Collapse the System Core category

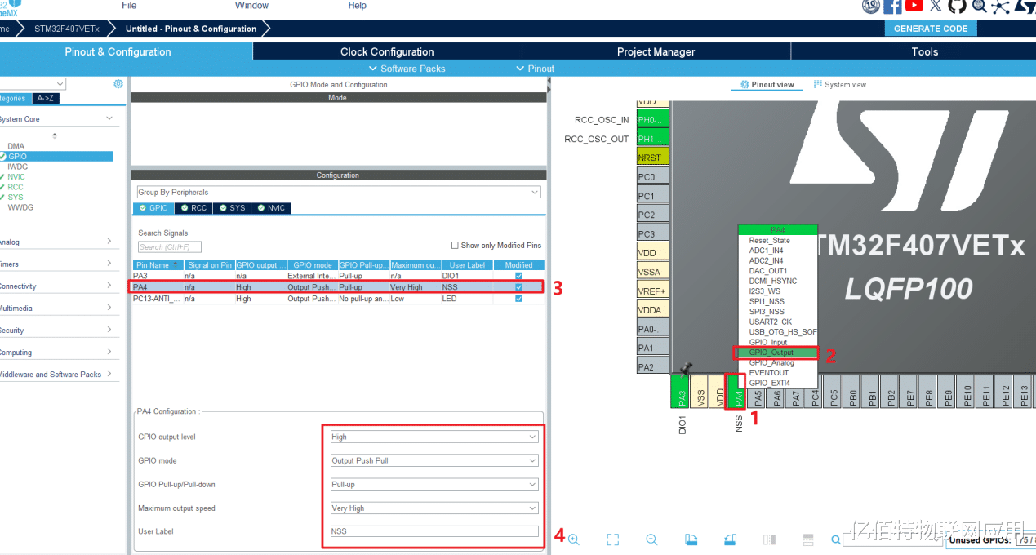(109, 119)
